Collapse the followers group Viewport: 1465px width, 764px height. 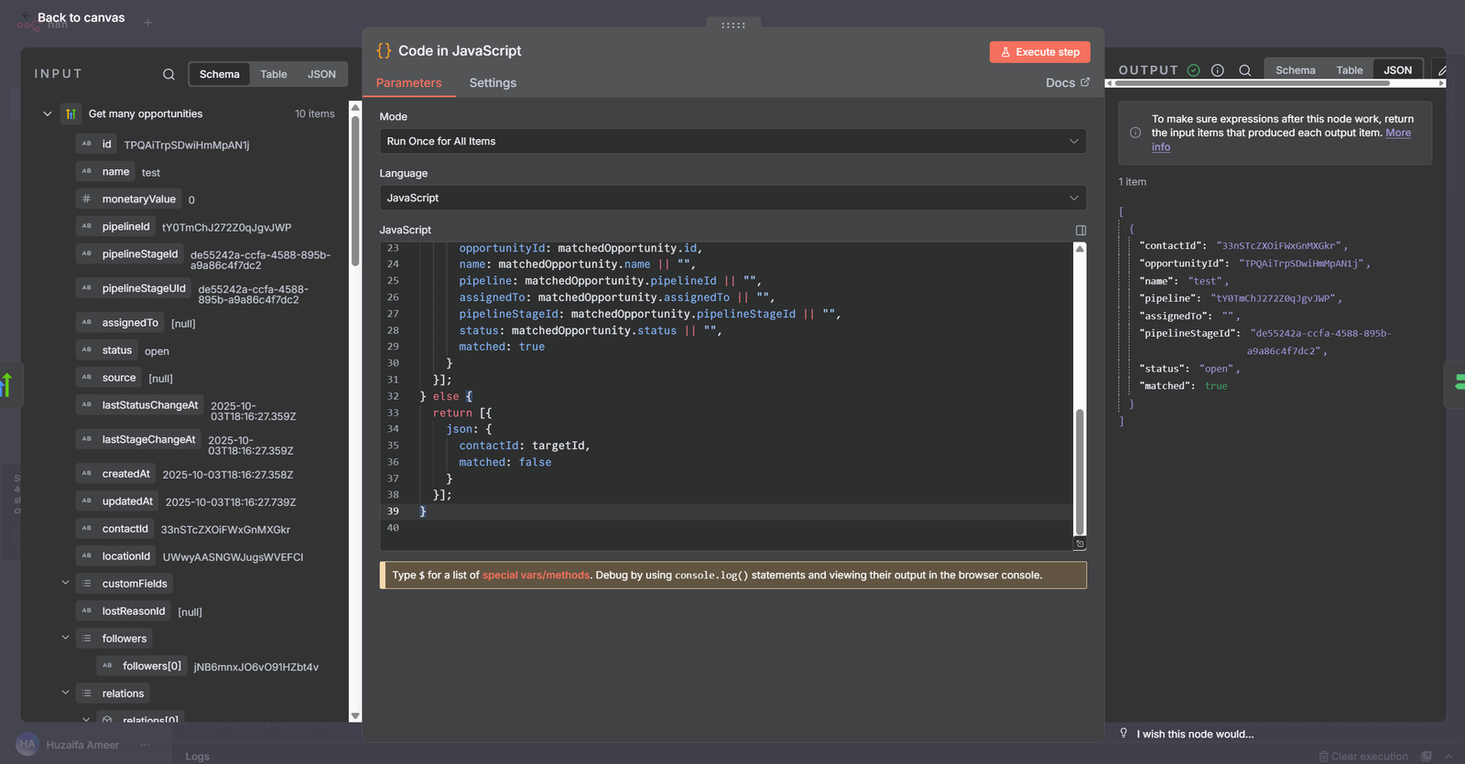65,638
